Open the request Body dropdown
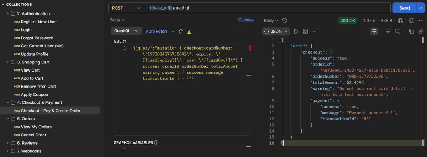The image size is (427, 157). (117, 20)
